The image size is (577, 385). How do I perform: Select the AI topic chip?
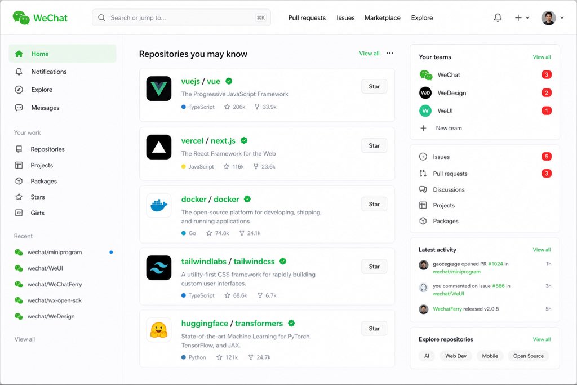tap(427, 356)
